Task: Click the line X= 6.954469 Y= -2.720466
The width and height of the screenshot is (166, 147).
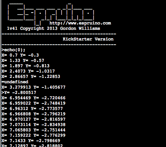Action: coord(34,98)
